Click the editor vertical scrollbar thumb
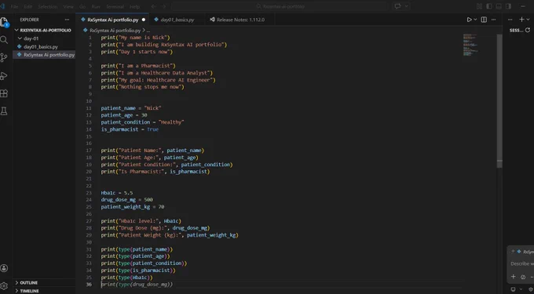 click(499, 100)
